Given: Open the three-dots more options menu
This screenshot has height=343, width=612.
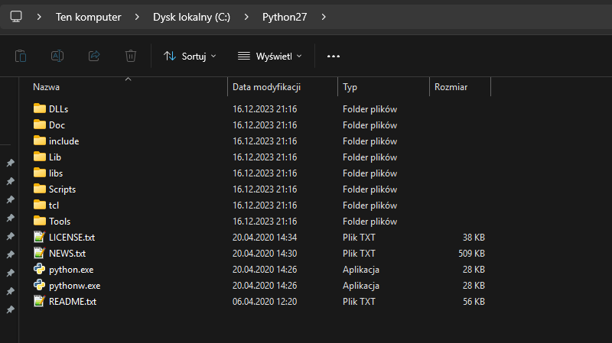Looking at the screenshot, I should (333, 56).
